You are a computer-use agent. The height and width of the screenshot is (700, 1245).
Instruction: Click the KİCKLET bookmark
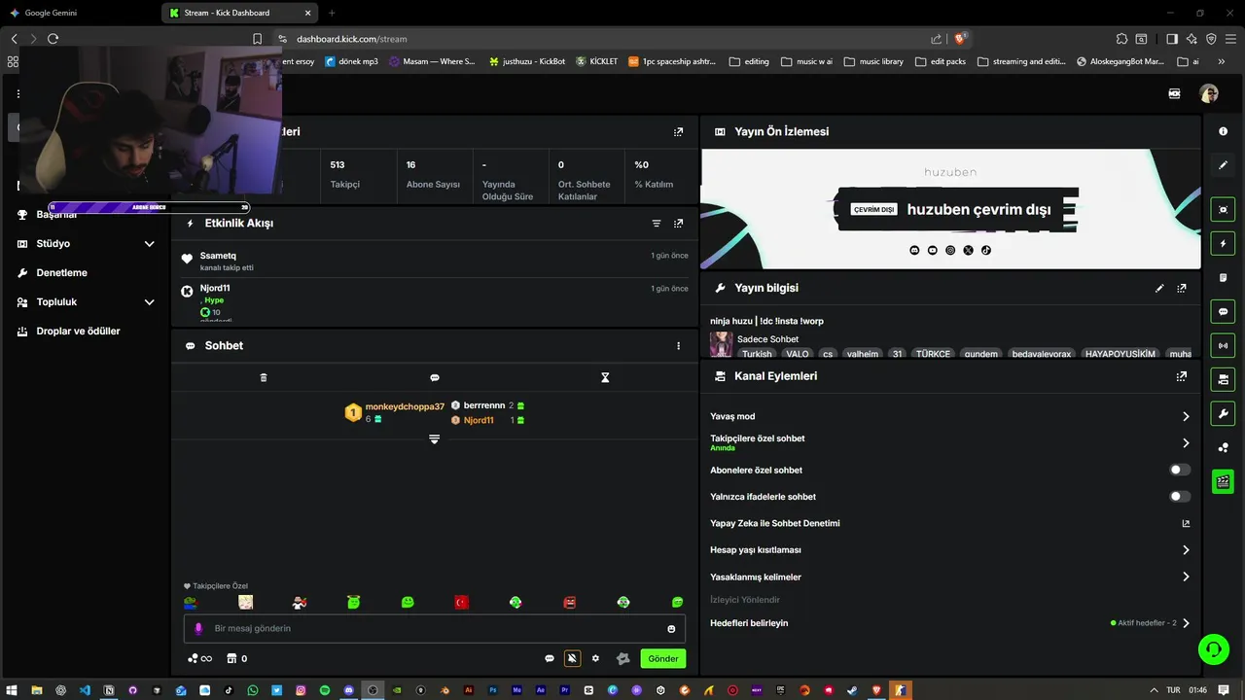(596, 61)
